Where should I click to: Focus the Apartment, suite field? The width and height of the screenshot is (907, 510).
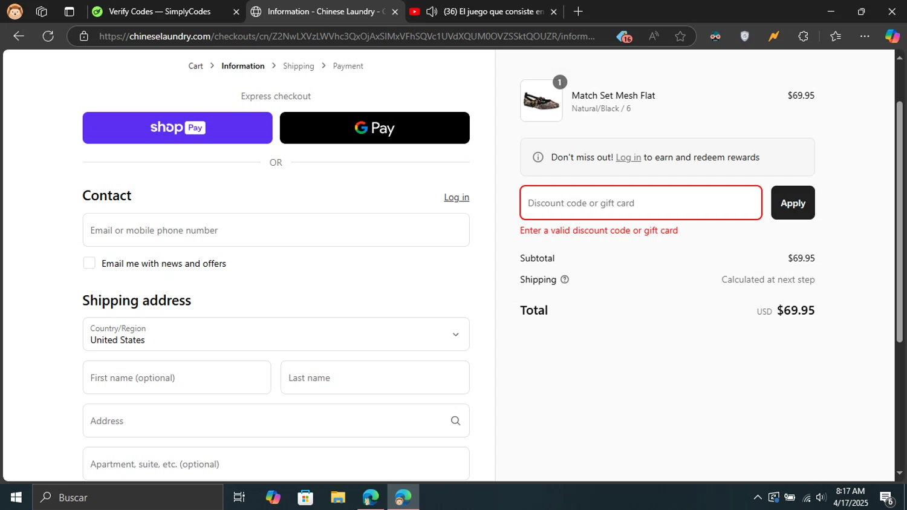coord(276,464)
